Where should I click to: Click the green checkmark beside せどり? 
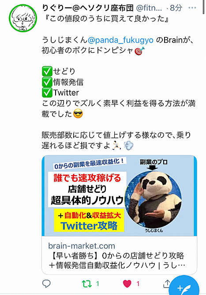[47, 71]
